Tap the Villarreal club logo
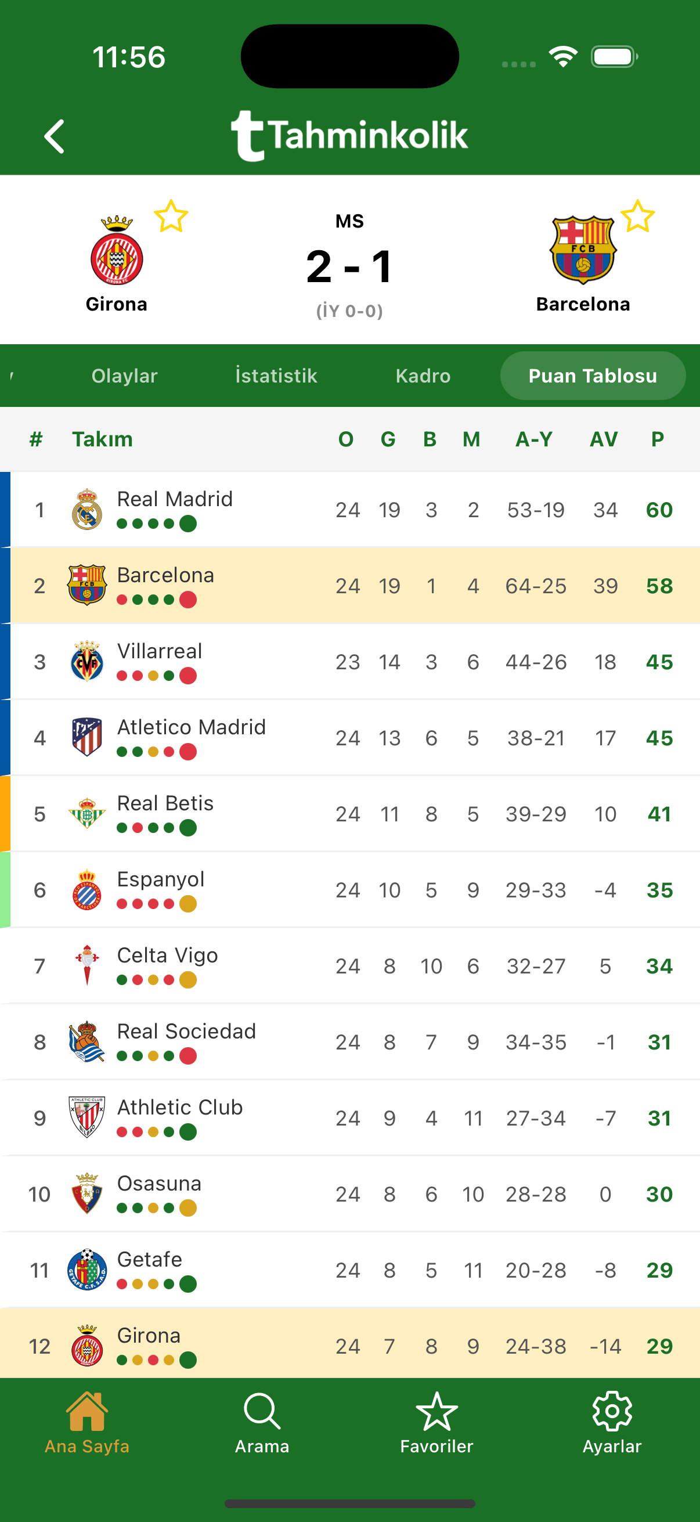Screen dimensions: 700x1522 pos(87,662)
